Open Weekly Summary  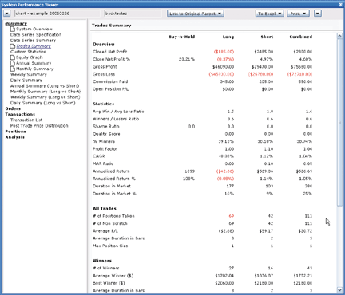pyautogui.click(x=29, y=74)
